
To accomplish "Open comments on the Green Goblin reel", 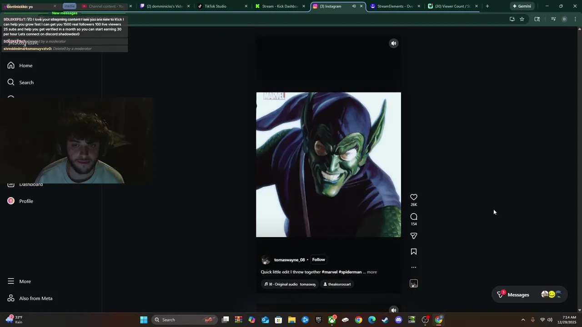I will tap(414, 217).
